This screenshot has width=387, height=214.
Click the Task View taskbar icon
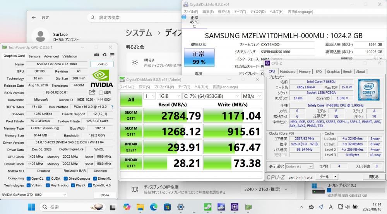[113, 207]
